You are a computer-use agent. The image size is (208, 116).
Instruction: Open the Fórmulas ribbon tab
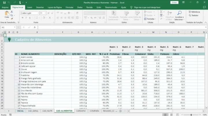click(x=69, y=7)
